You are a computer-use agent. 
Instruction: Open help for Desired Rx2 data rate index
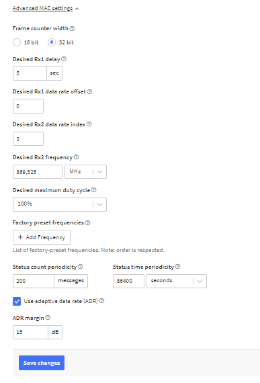pos(89,124)
